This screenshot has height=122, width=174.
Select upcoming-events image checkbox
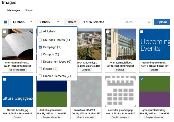coord(142,32)
